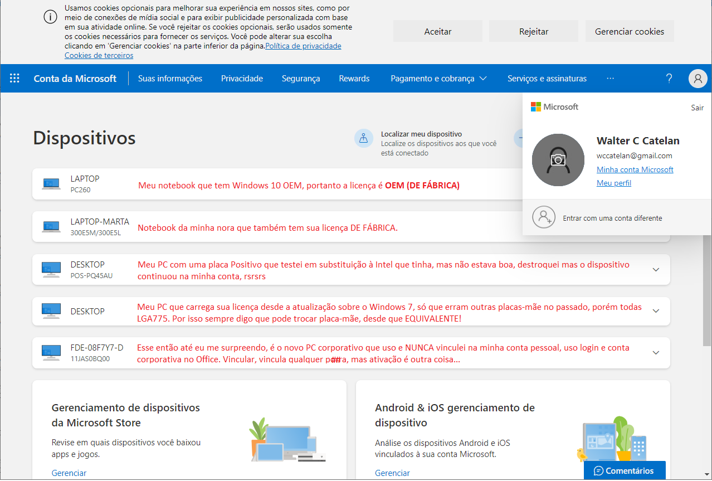Open the Minha conta Microsoft link
This screenshot has width=712, height=481.
point(635,169)
